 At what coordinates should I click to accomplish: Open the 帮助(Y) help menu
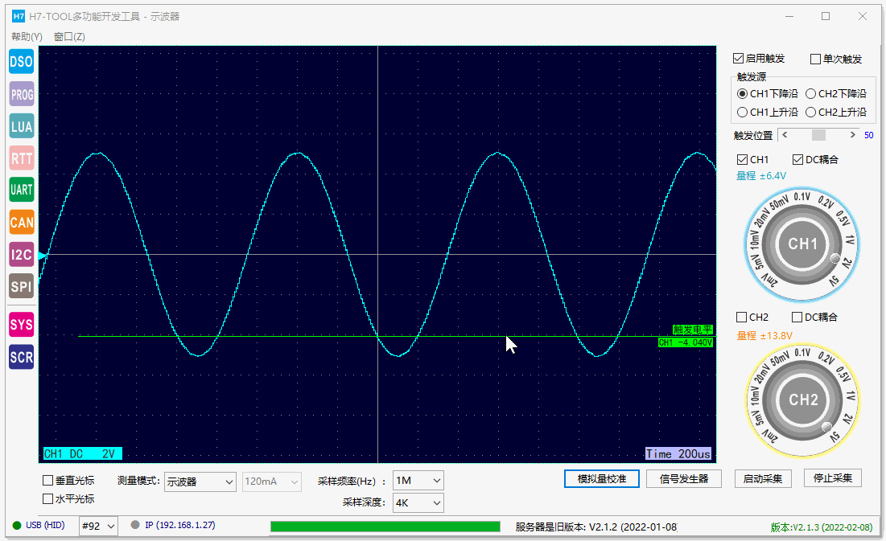point(27,37)
